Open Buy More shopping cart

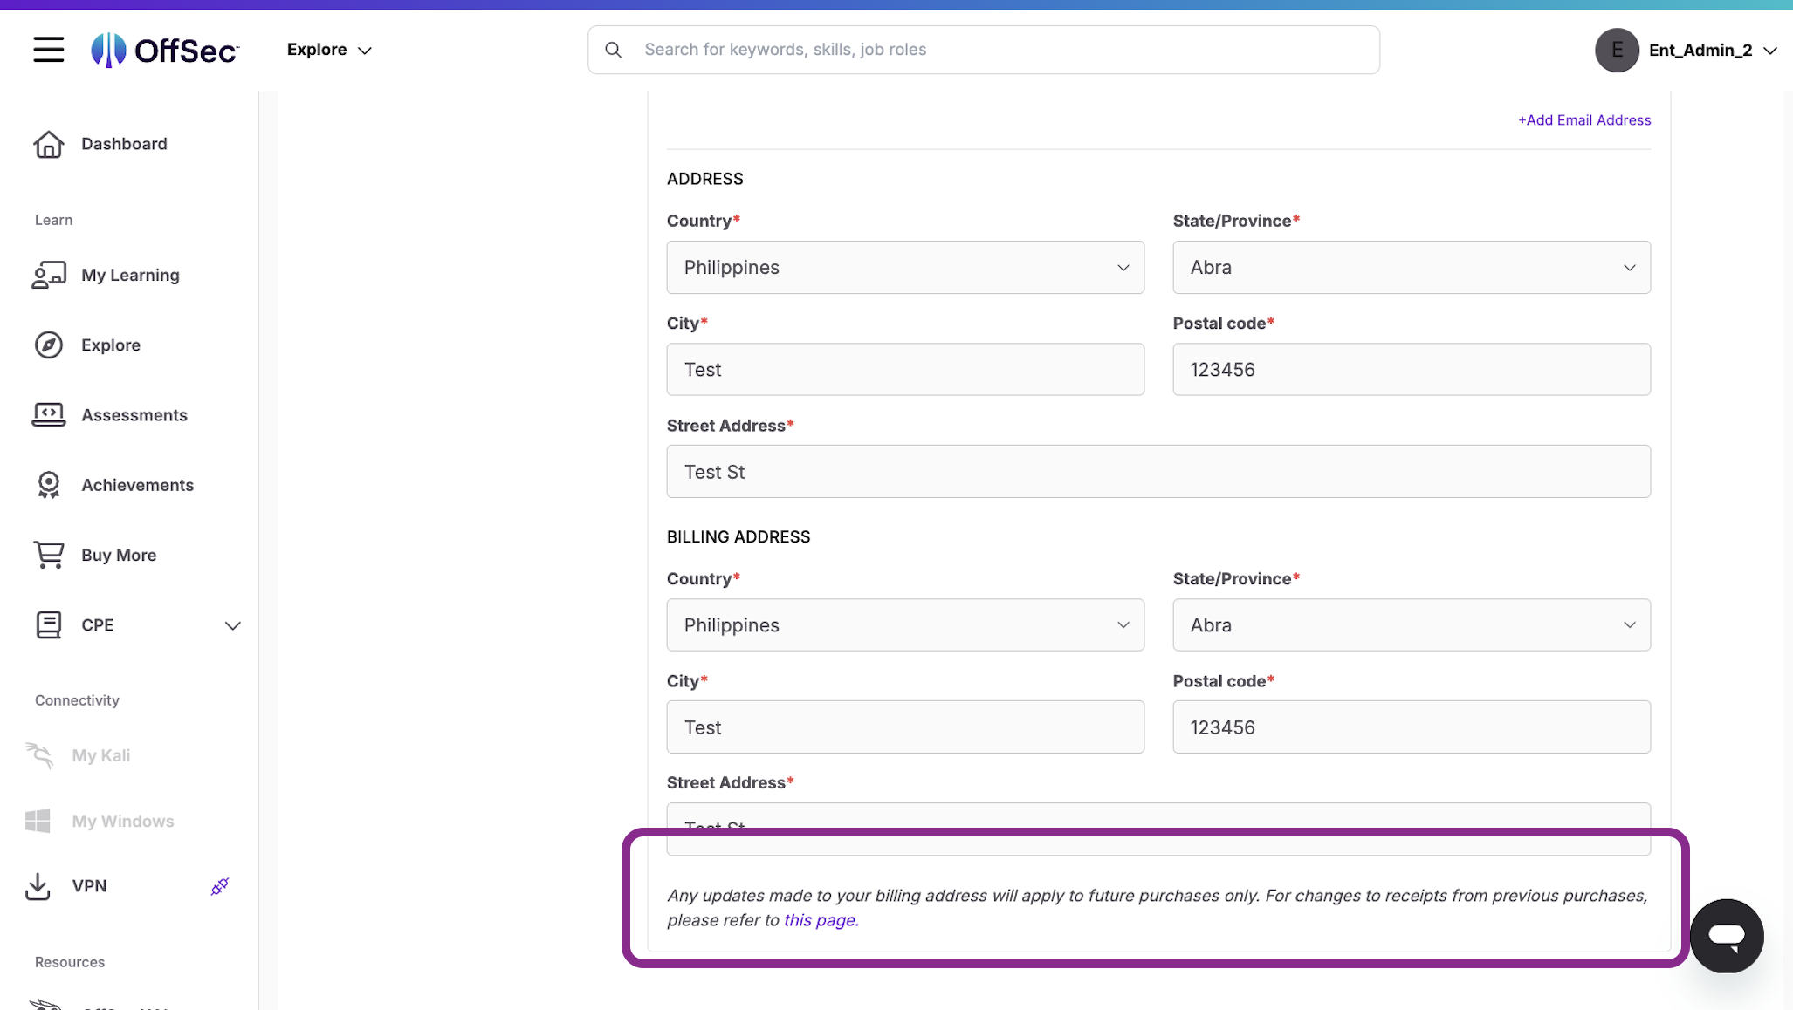tap(119, 555)
